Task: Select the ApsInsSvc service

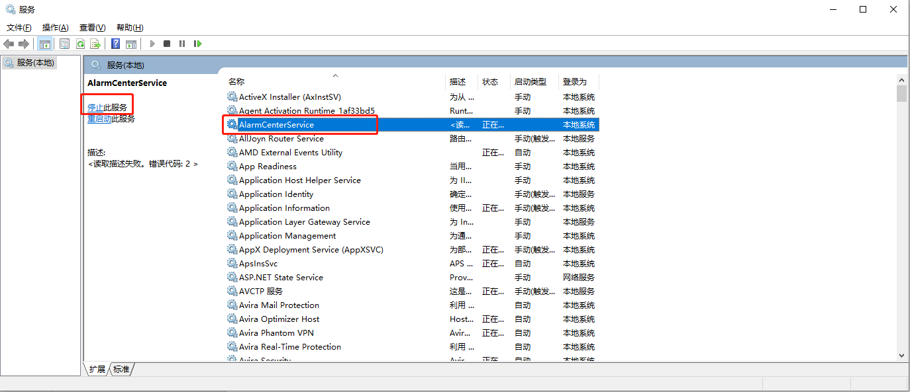Action: (412, 264)
